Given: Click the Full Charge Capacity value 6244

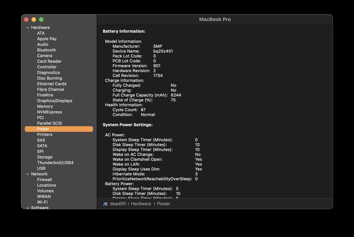Looking at the screenshot, I should (x=176, y=95).
